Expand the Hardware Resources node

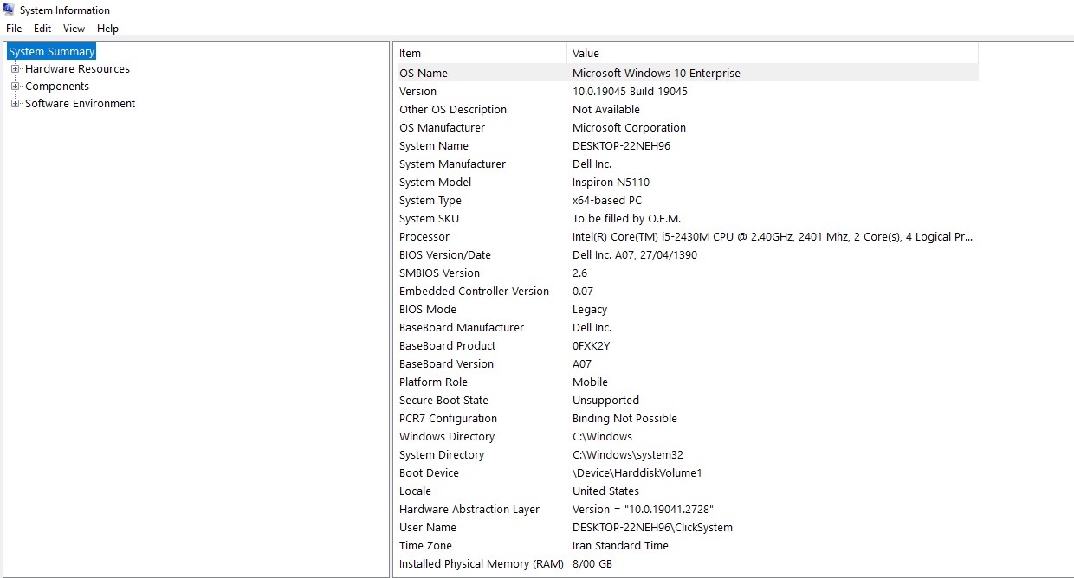(x=15, y=69)
